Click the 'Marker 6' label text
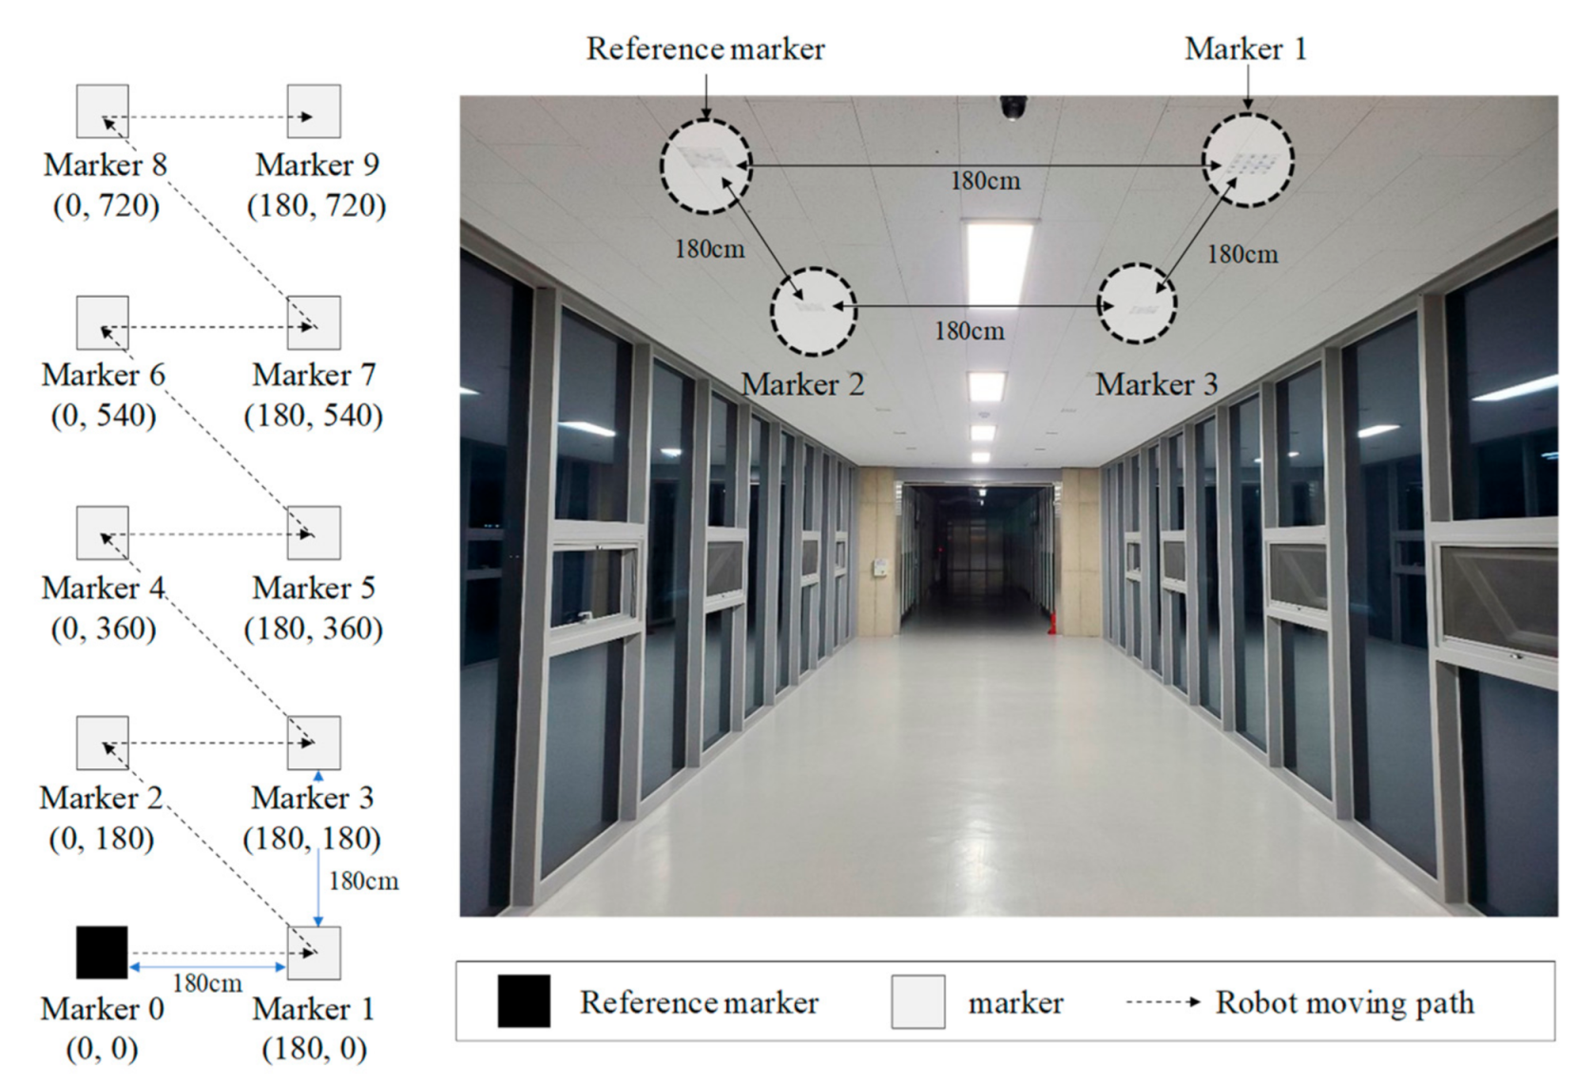Image resolution: width=1578 pixels, height=1084 pixels. pyautogui.click(x=103, y=375)
